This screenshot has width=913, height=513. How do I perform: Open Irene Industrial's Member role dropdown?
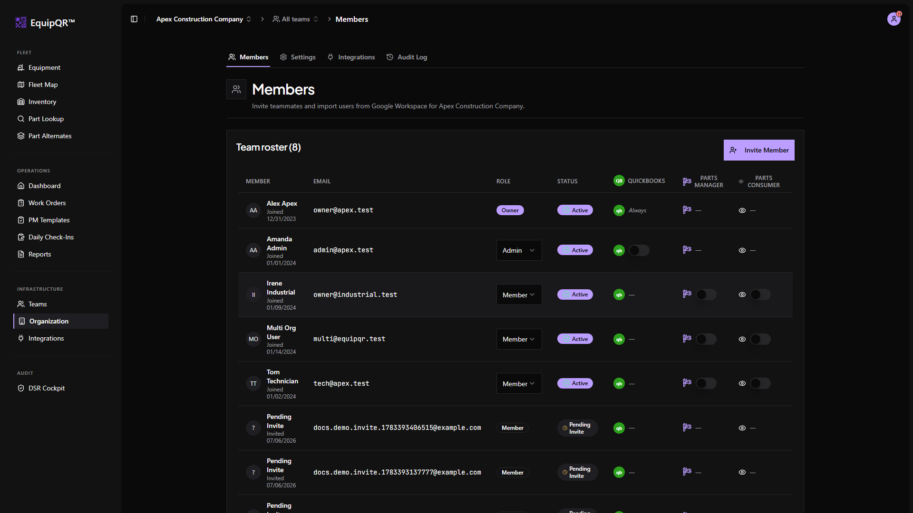tap(519, 294)
